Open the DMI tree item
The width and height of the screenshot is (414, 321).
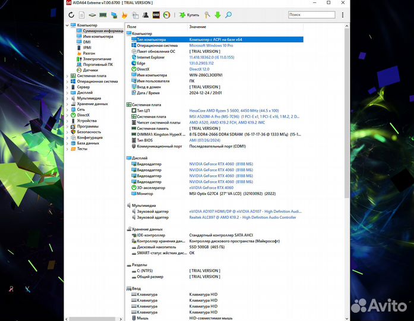coord(84,42)
